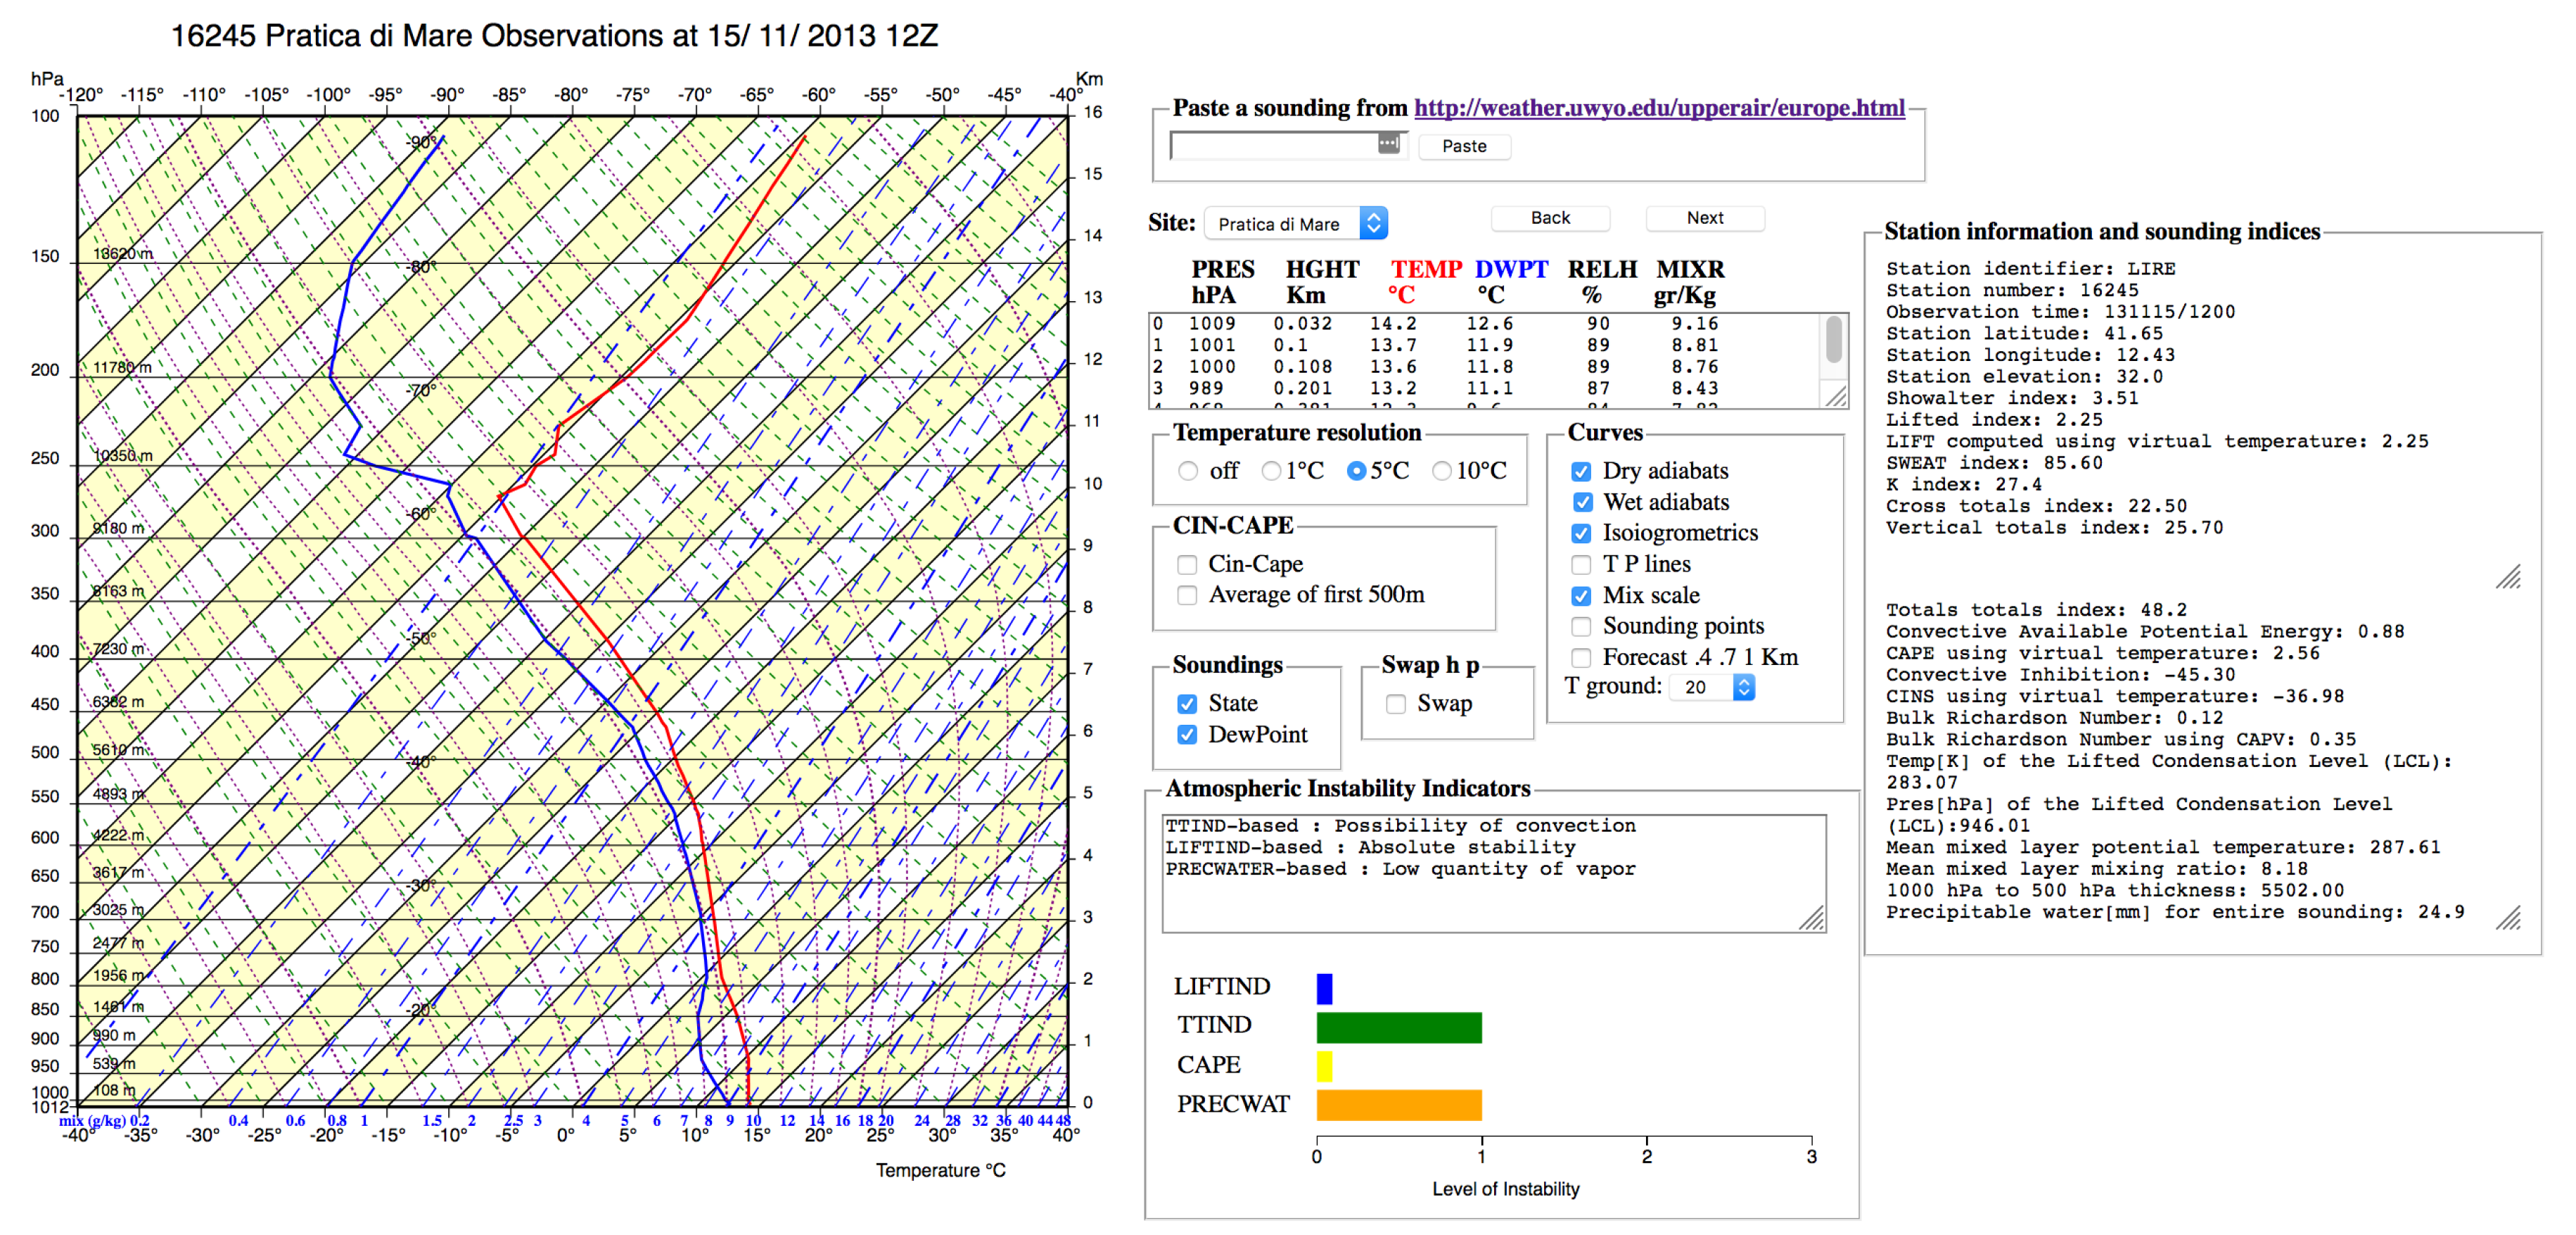Viewport: 2576px width, 1235px height.
Task: Click the 'mix (g/kg)' scale label
Action: pyautogui.click(x=92, y=1121)
